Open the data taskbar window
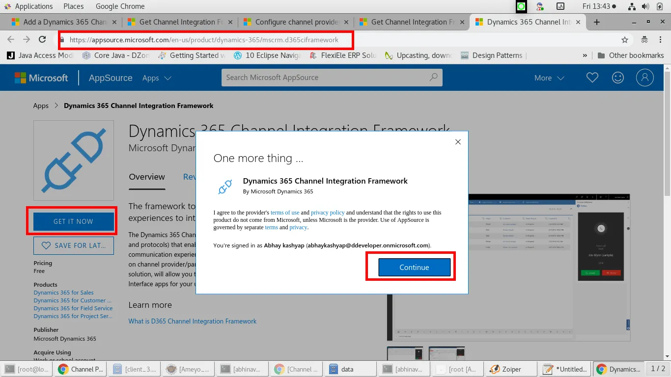 [x=351, y=369]
